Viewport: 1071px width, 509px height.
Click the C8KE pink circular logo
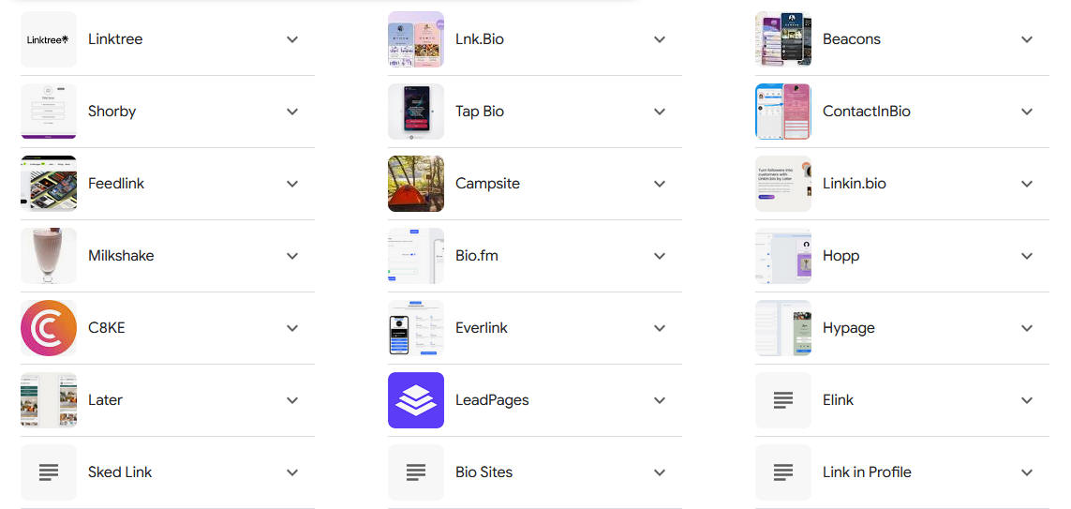click(x=49, y=328)
